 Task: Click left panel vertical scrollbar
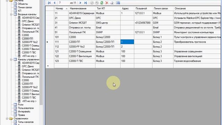[x=41, y=52]
